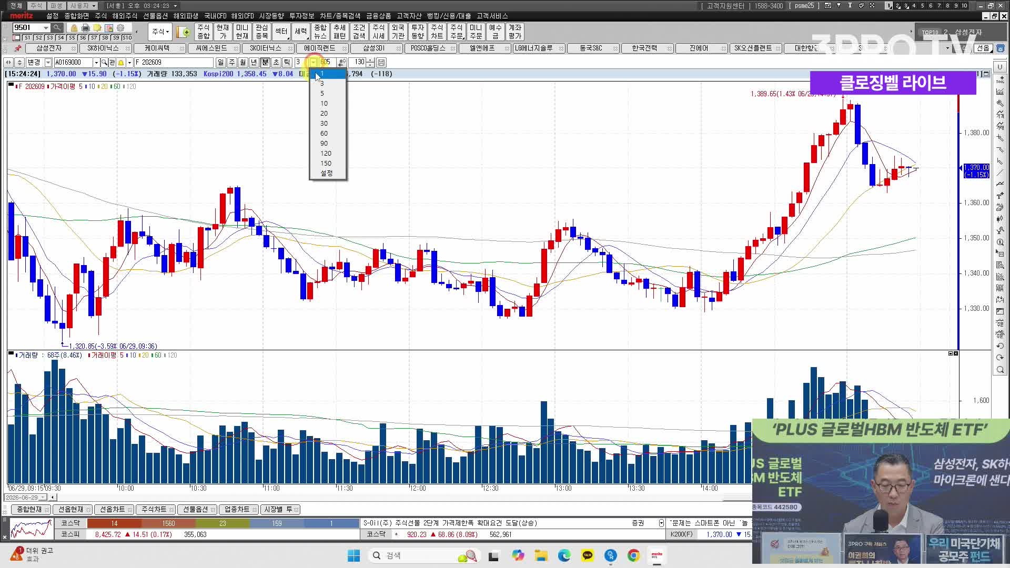This screenshot has width=1010, height=568.
Task: Open the 변경 dropdown arrow
Action: tap(48, 63)
